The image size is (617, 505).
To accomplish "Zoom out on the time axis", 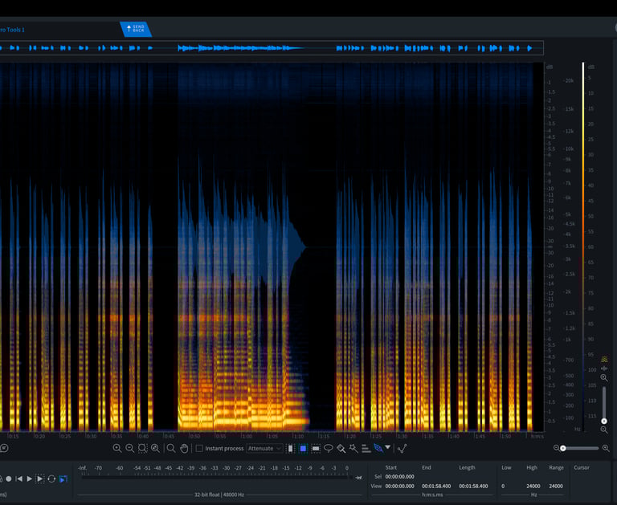I will pyautogui.click(x=130, y=448).
